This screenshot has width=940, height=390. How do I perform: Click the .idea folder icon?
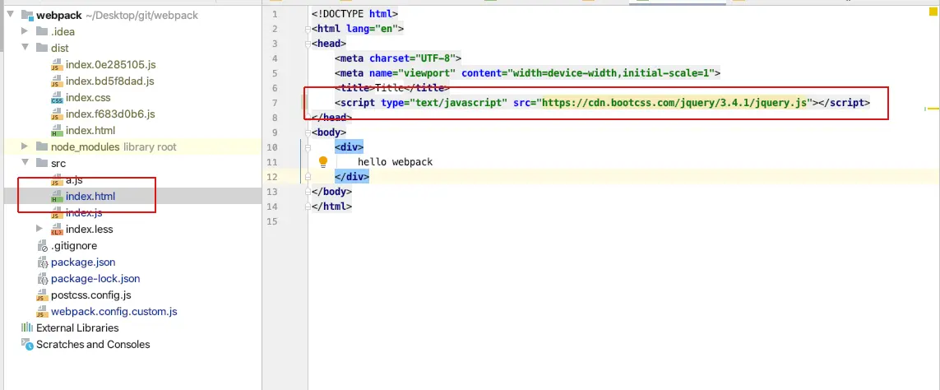click(41, 31)
